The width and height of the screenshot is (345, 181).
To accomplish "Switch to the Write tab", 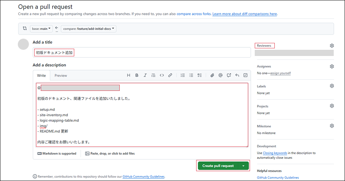I will coord(41,75).
